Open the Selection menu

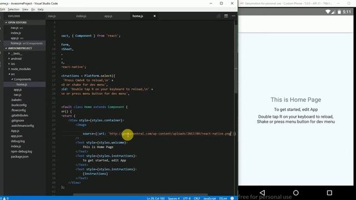[13, 9]
